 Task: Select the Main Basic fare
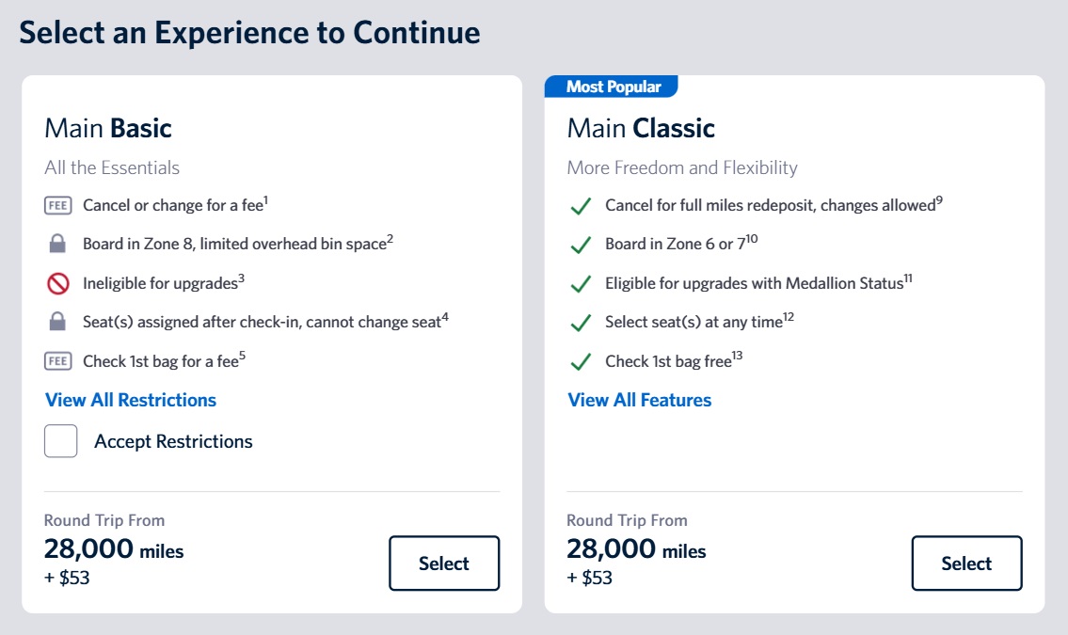(444, 563)
